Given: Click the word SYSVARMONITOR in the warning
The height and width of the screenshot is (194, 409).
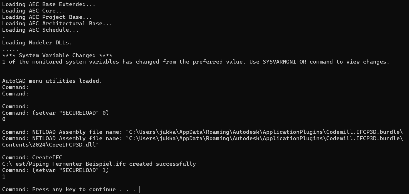Looking at the screenshot, I should pos(284,62).
